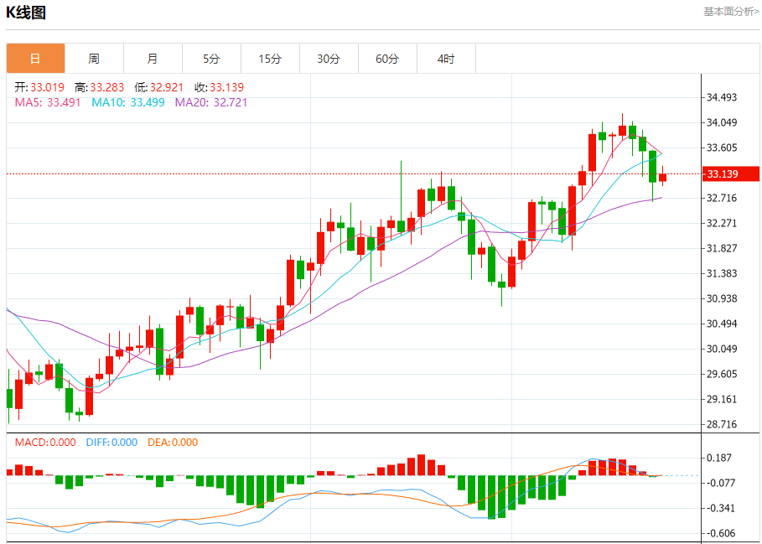This screenshot has width=762, height=544.
Task: Click the 开 opening price value 33.019
Action: click(47, 87)
